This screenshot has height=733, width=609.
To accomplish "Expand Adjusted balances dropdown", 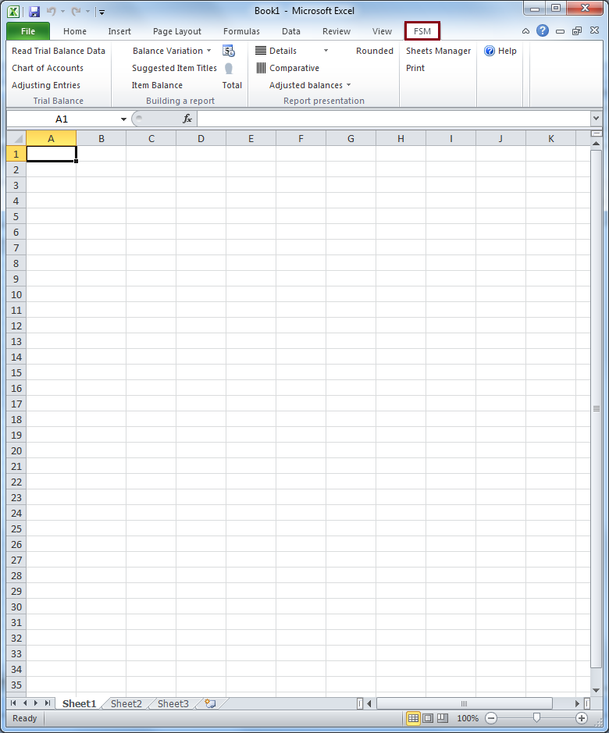I will point(348,85).
